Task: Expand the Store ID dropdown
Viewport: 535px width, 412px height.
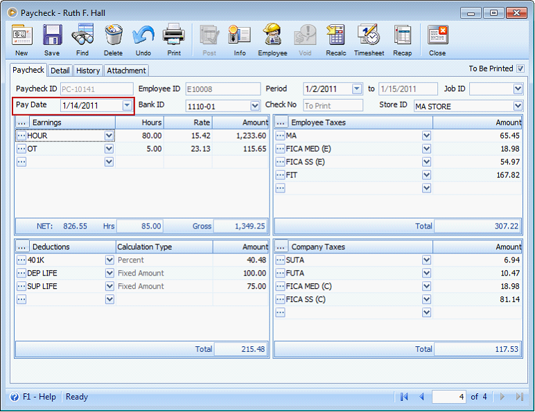Action: [x=518, y=106]
